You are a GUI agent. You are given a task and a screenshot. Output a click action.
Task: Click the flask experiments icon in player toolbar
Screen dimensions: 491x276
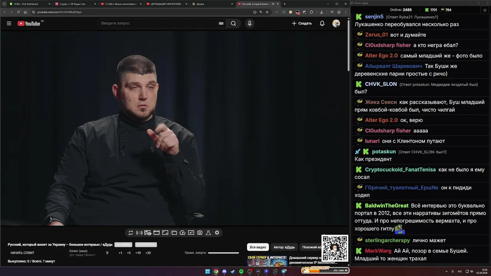coord(209,233)
